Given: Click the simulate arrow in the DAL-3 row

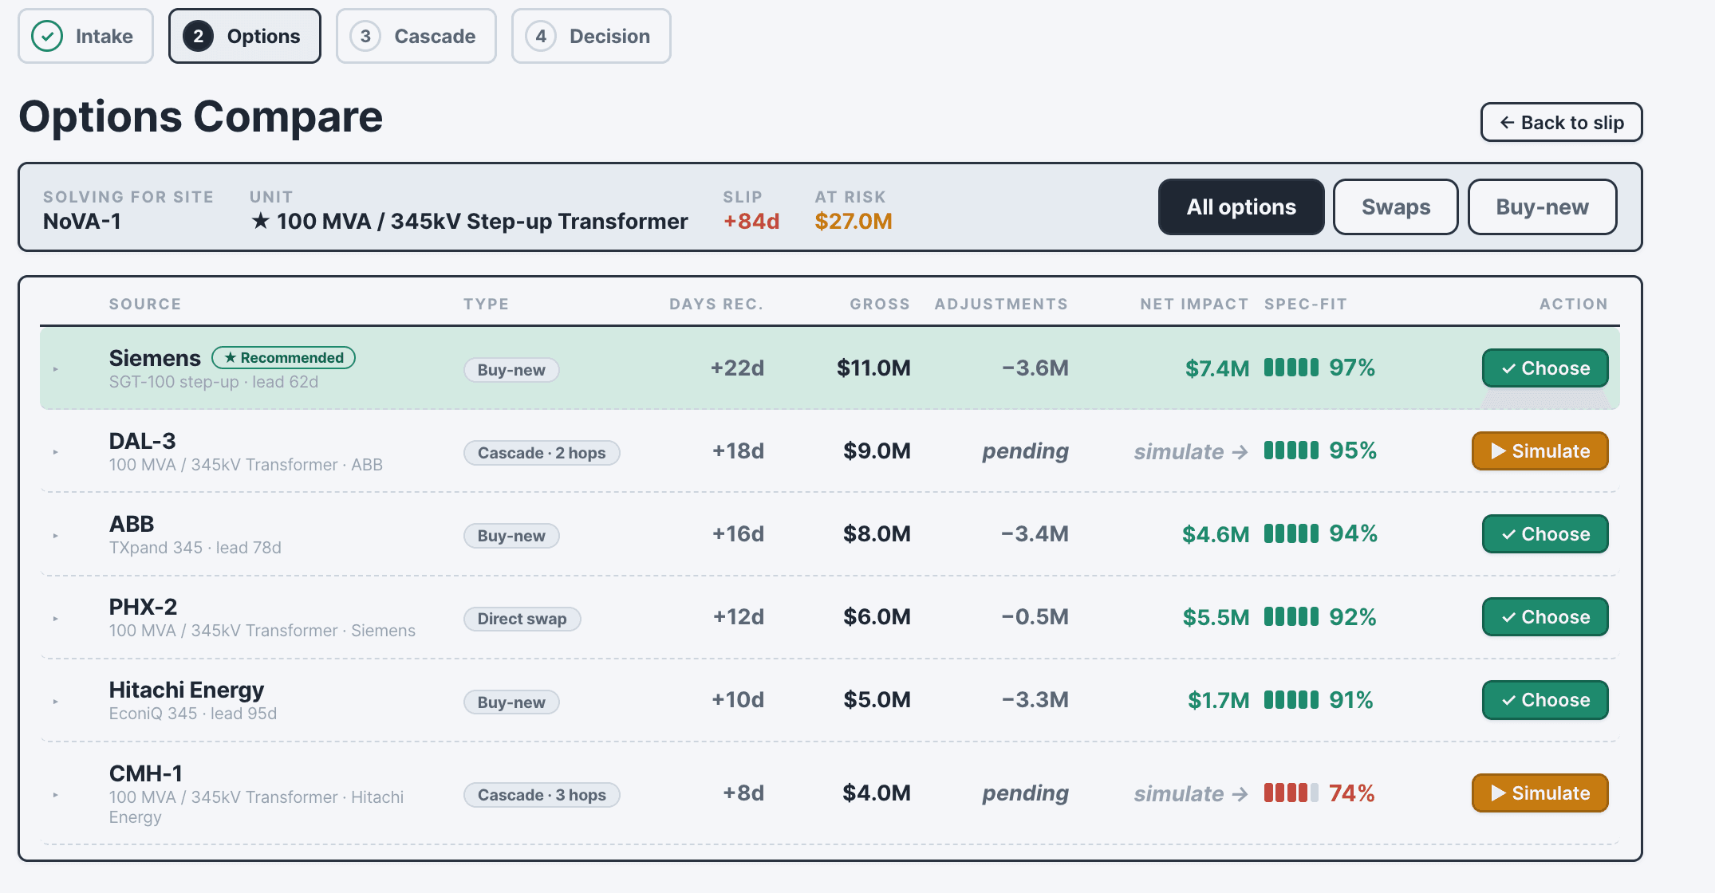Looking at the screenshot, I should (1191, 451).
